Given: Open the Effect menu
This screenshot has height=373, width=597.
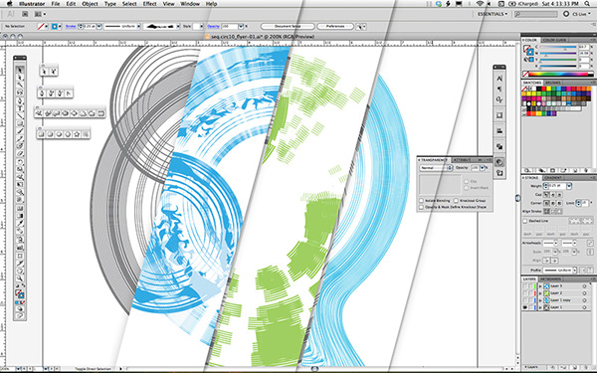Looking at the screenshot, I should click(149, 4).
